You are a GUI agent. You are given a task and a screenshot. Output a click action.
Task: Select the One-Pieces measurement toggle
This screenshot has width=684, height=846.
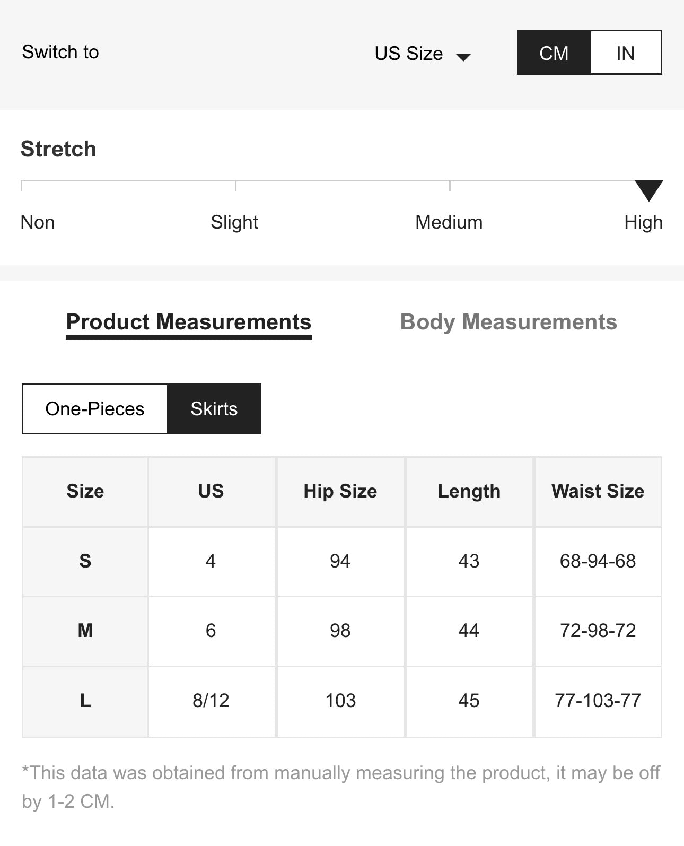[95, 409]
